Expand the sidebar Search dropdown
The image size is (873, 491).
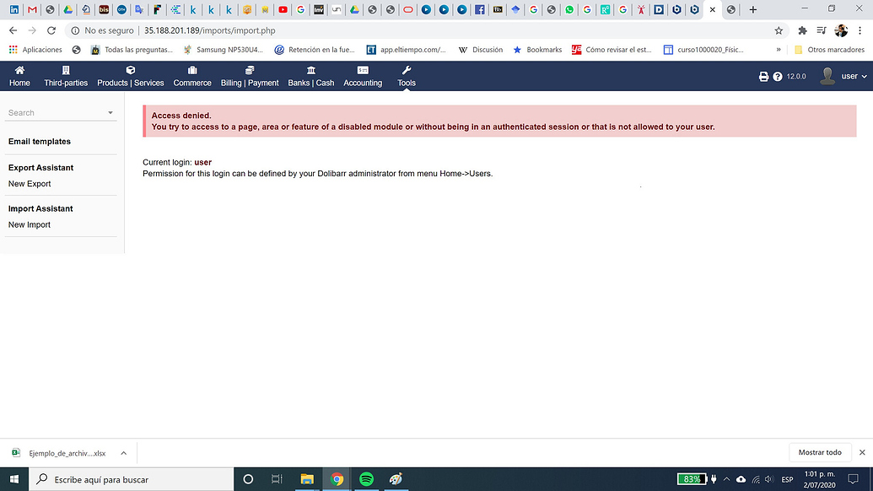(x=109, y=111)
